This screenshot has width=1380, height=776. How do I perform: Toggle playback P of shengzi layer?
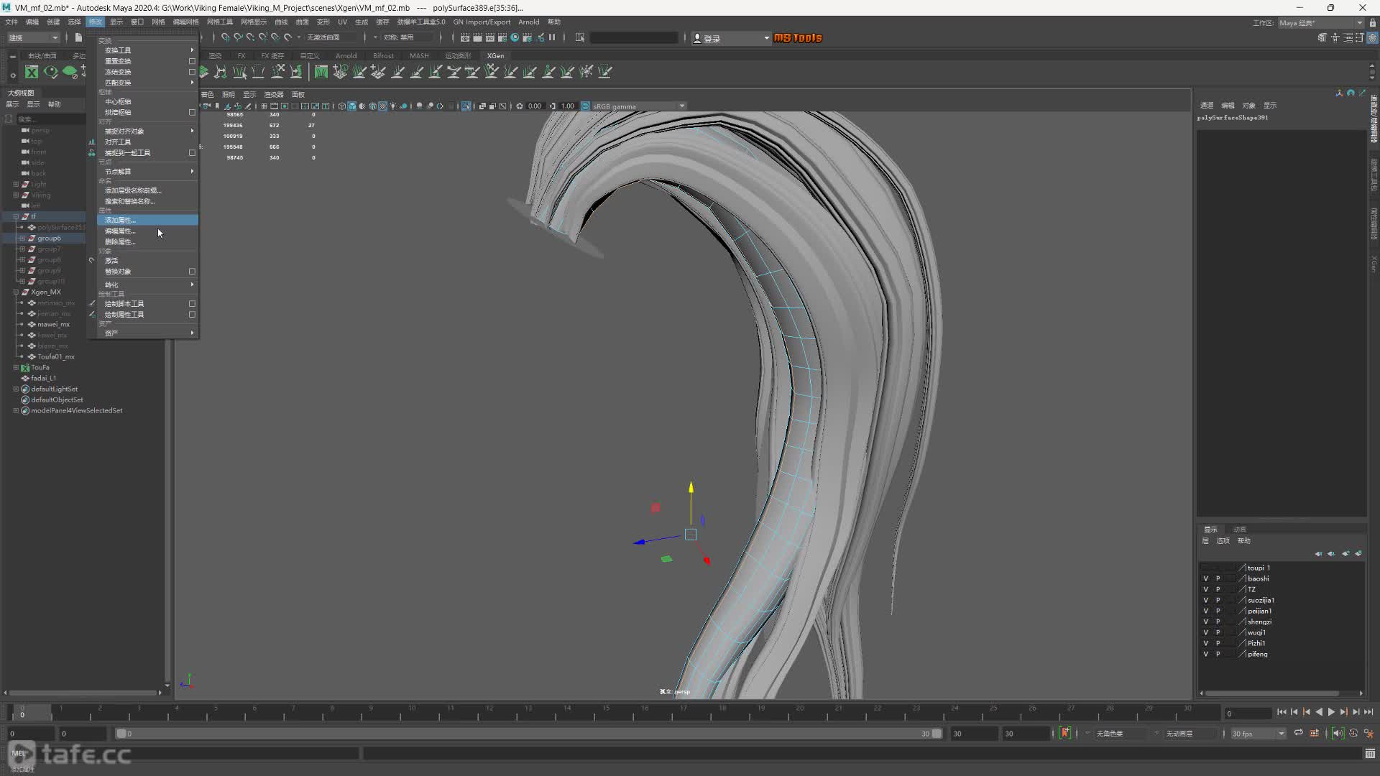coord(1218,622)
